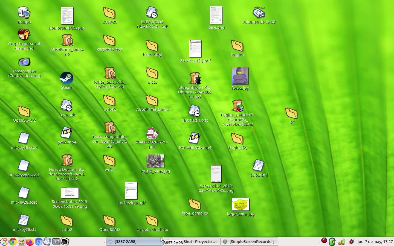The height and width of the screenshot is (246, 394).
Task: Open the insta folder
Action: (152, 73)
